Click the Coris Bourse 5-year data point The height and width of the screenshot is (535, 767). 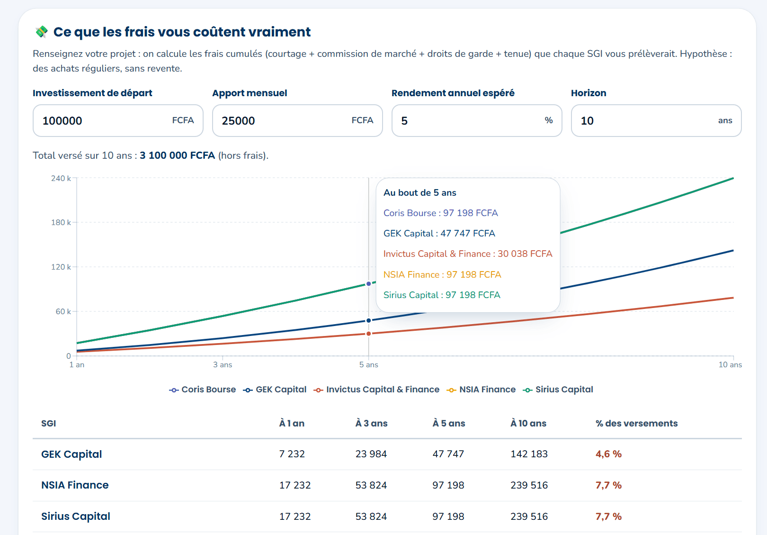point(369,284)
